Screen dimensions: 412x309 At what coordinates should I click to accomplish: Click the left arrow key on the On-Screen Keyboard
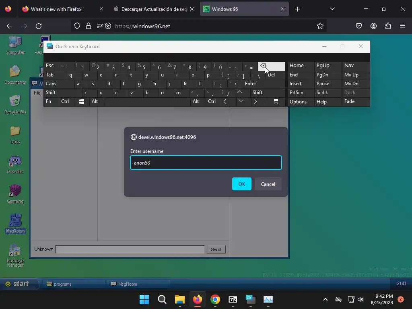pos(225,102)
